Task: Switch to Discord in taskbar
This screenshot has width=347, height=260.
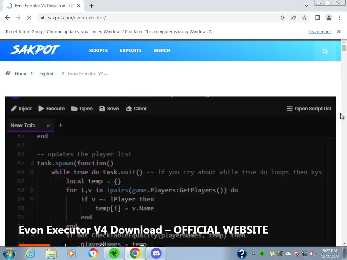Action: tap(156, 253)
